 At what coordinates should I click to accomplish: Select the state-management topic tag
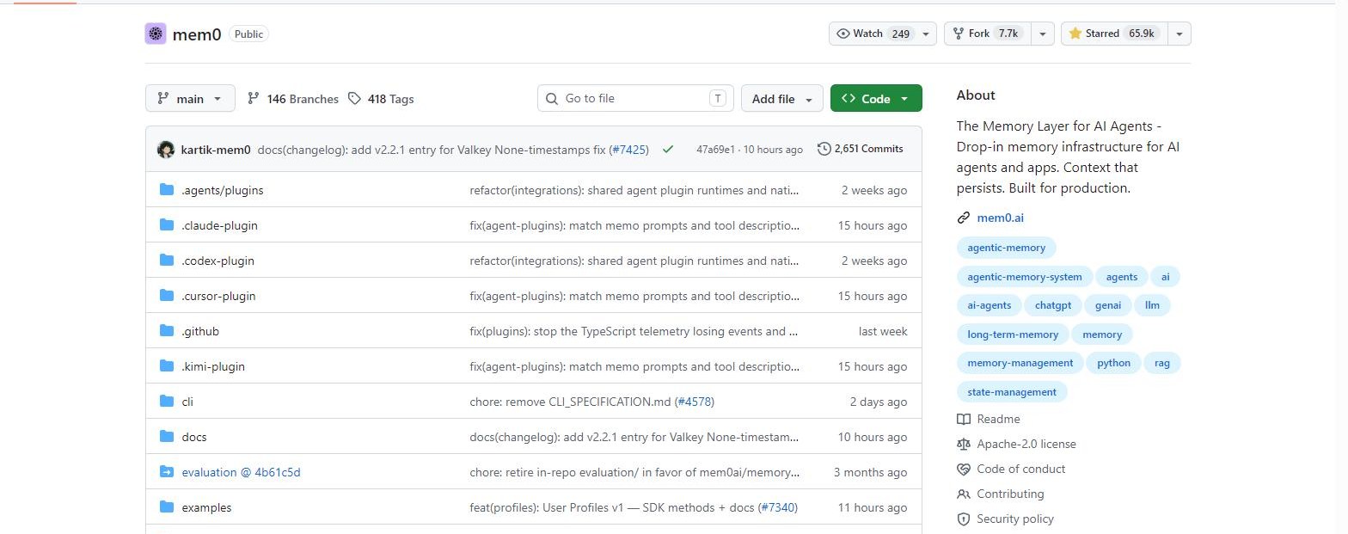[x=1012, y=392]
